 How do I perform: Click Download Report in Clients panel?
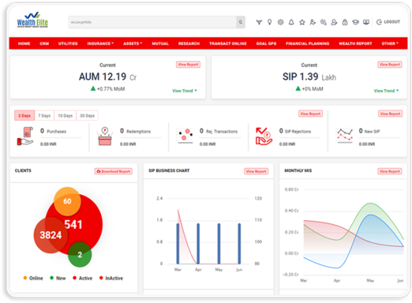pyautogui.click(x=113, y=171)
